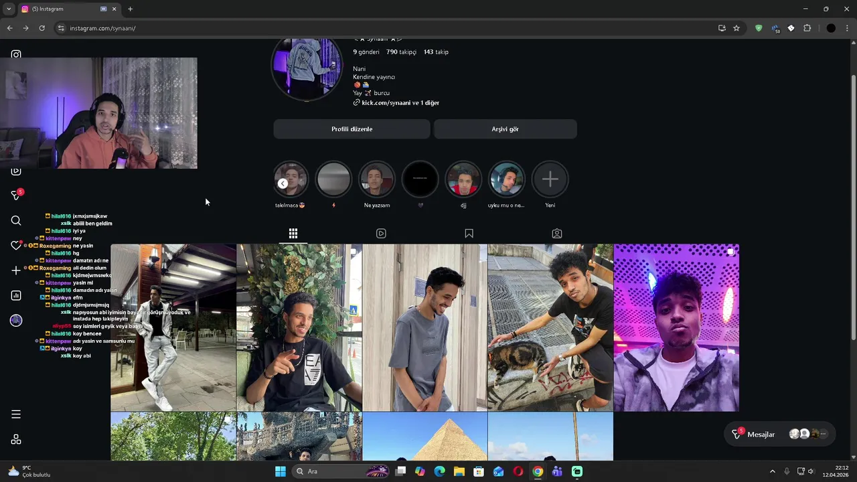
Task: View the 143 takip following list
Action: pyautogui.click(x=436, y=52)
